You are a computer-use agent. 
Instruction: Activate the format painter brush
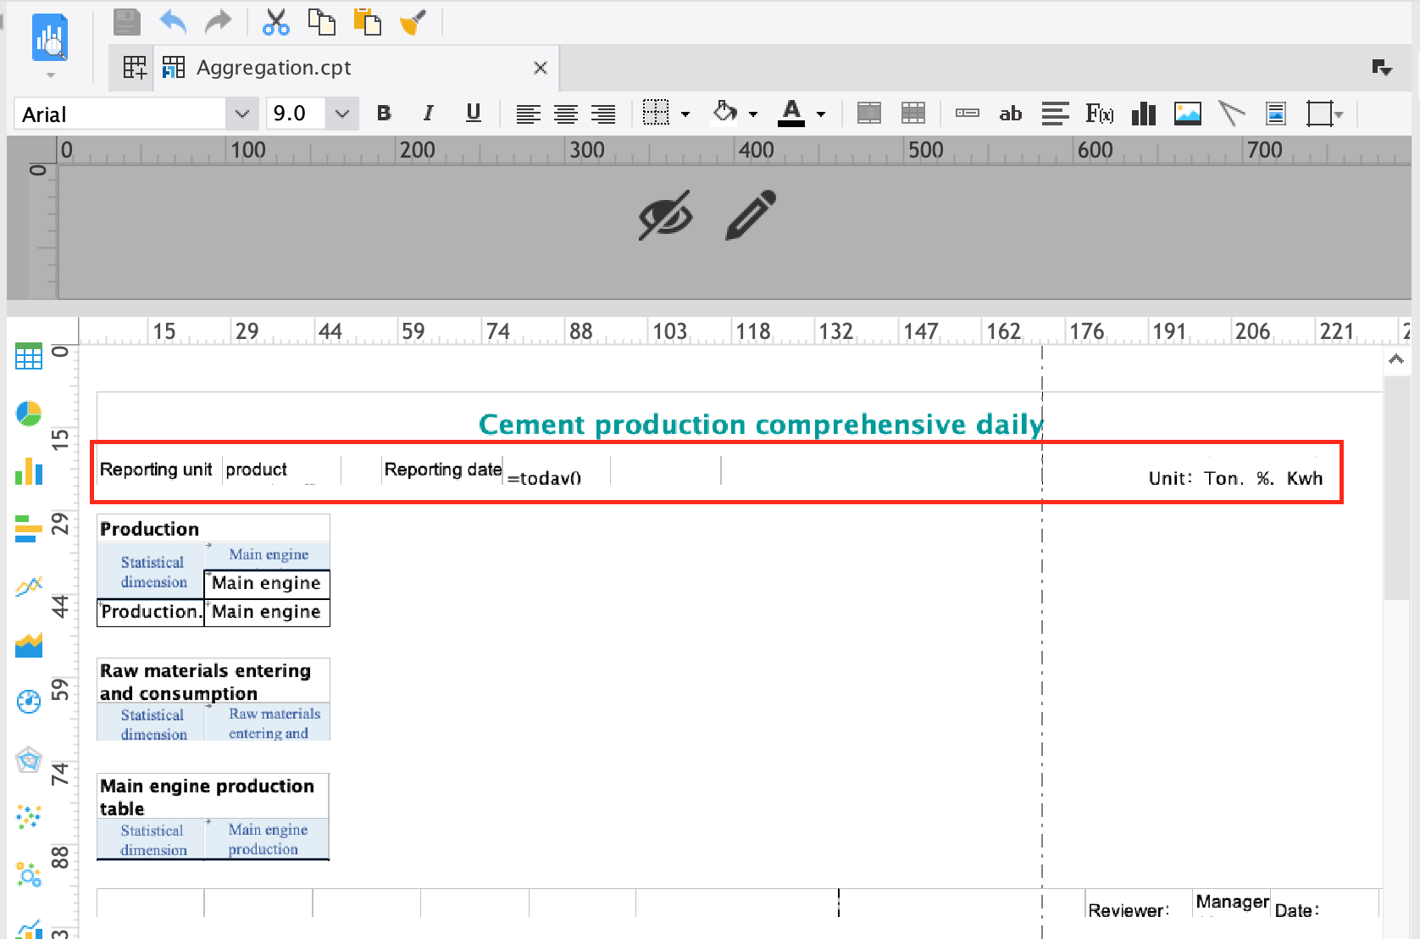pos(413,22)
